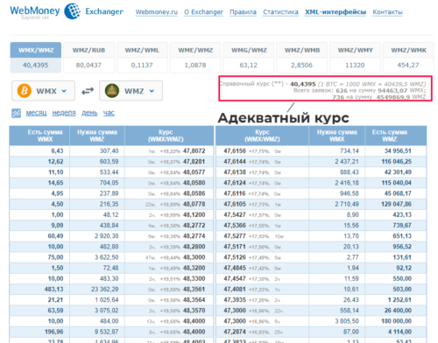Click the left Есть сумма WMX column header

39,136
